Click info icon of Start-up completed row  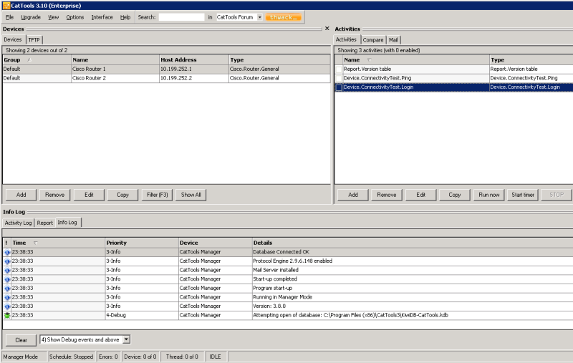(x=7, y=279)
